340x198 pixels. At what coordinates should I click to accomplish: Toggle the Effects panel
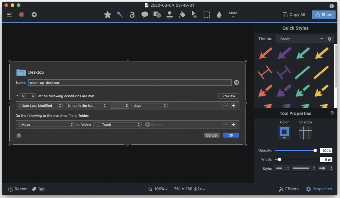click(288, 189)
